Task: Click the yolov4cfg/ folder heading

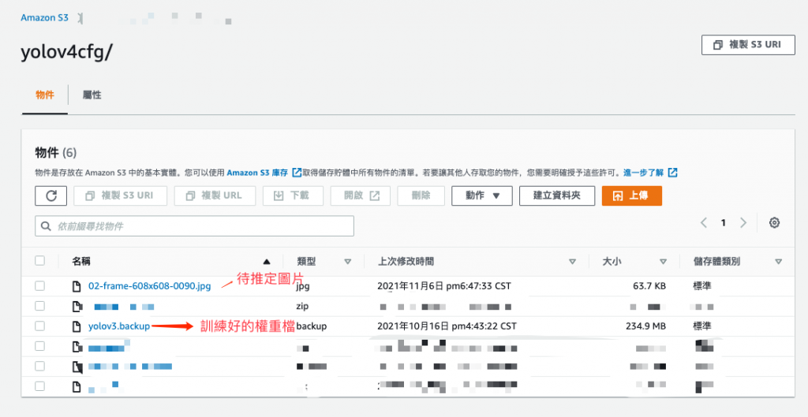Action: point(66,52)
